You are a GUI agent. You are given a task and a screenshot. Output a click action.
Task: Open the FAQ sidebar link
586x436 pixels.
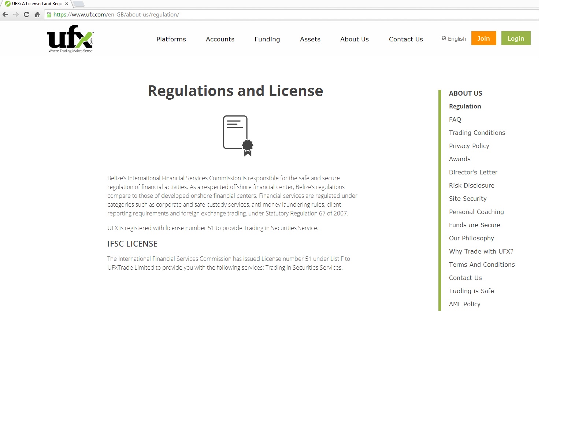pyautogui.click(x=455, y=119)
